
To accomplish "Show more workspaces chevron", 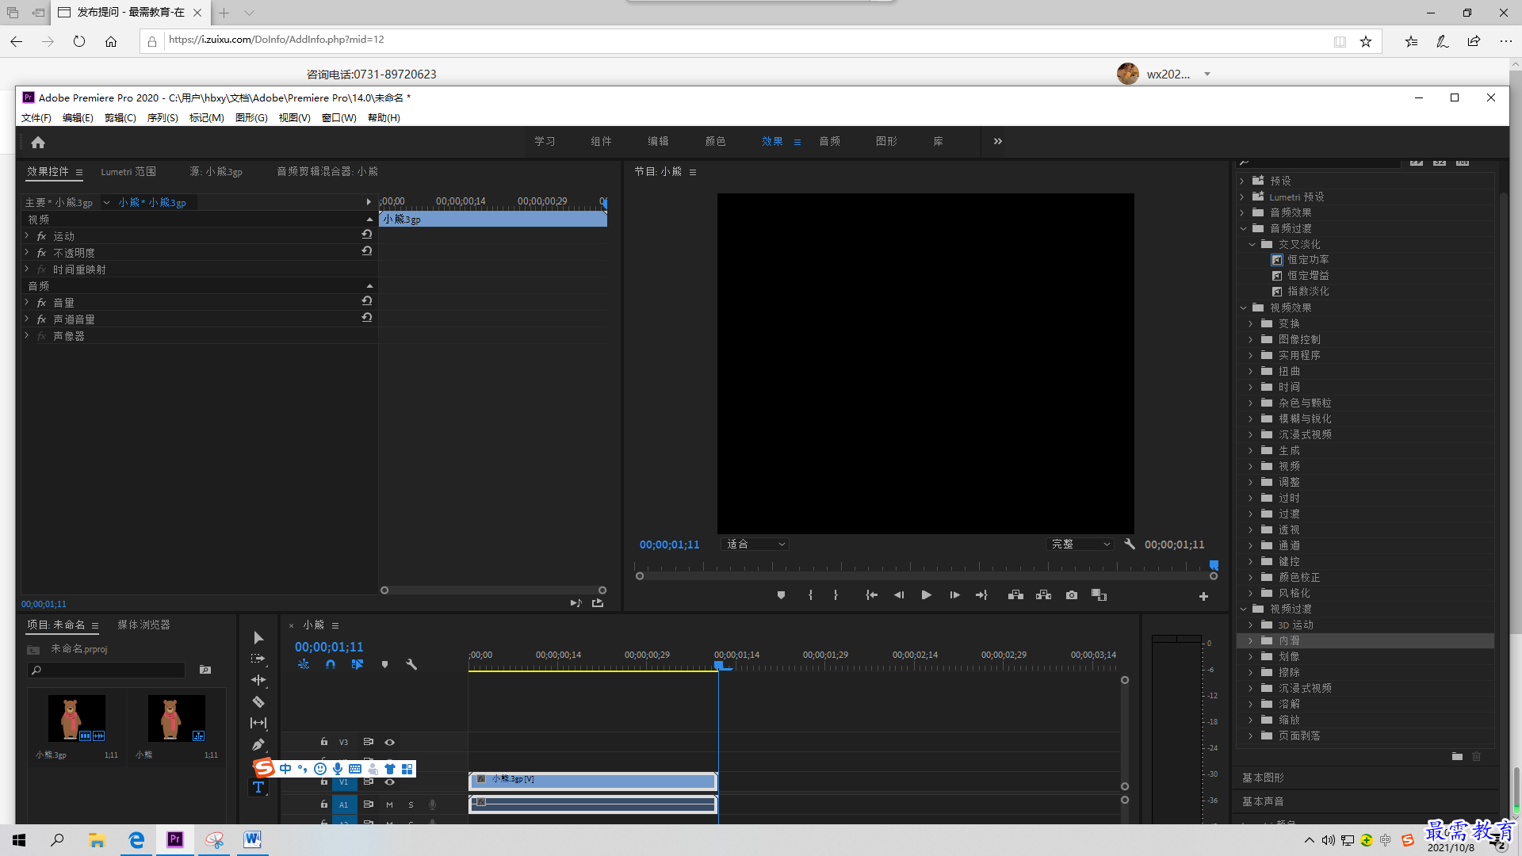I will click(998, 142).
